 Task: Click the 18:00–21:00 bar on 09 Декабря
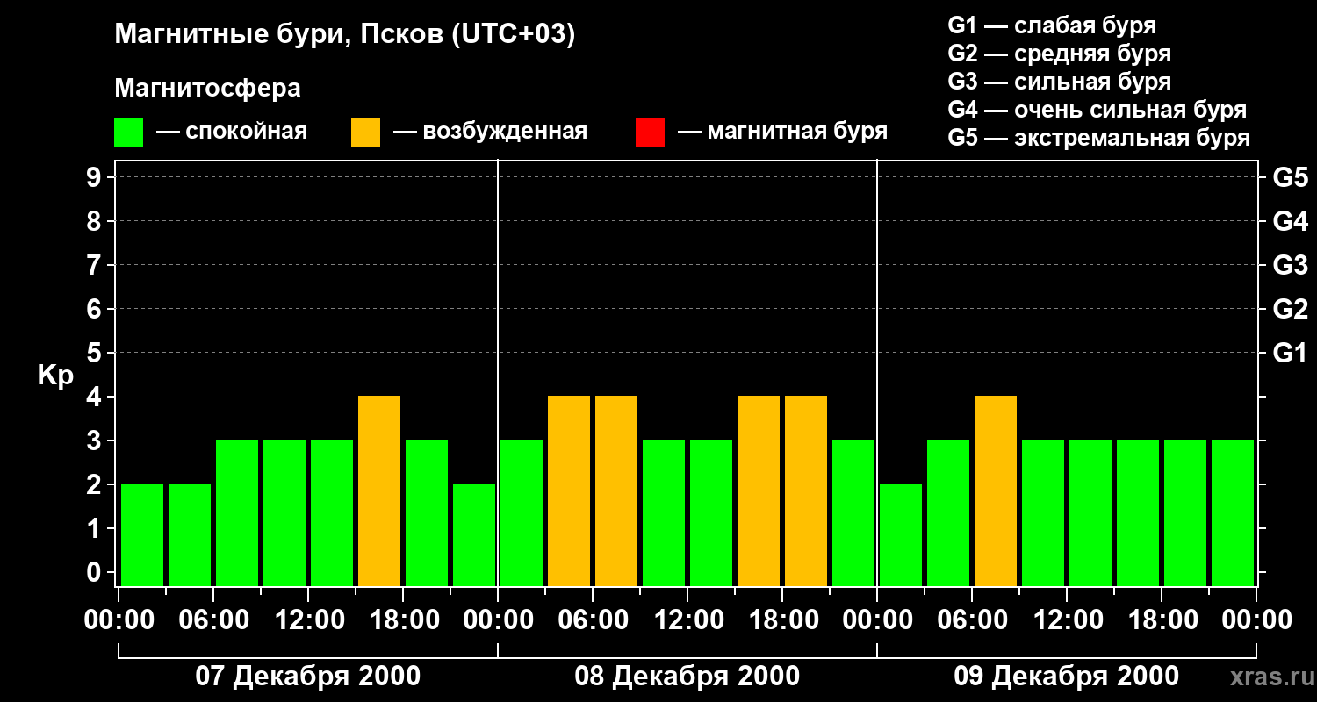pyautogui.click(x=1185, y=512)
